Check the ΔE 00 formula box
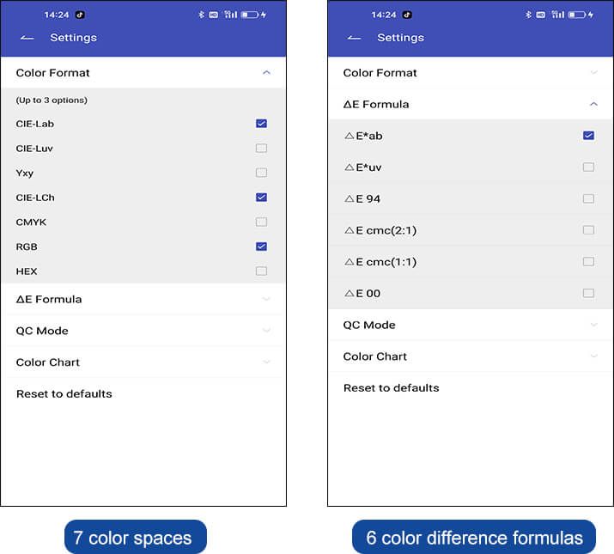The image size is (614, 554). click(588, 293)
